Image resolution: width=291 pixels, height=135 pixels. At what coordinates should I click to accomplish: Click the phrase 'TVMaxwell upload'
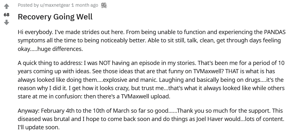[145, 96]
